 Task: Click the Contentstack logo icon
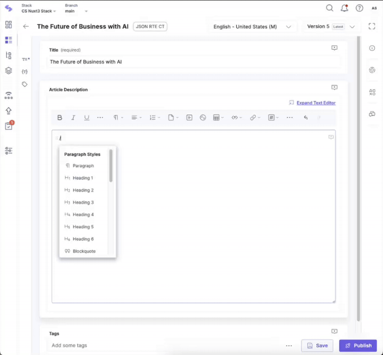point(9,8)
